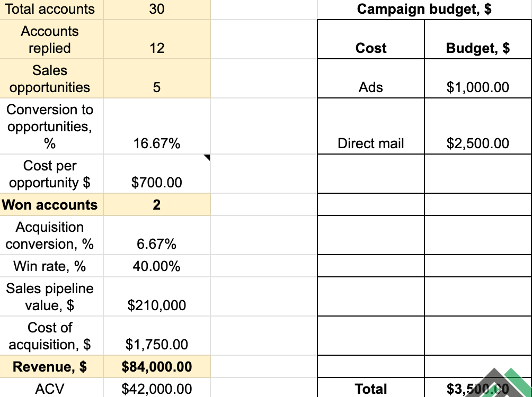
Task: Click the 'Win rate, %' label
Action: pyautogui.click(x=51, y=266)
